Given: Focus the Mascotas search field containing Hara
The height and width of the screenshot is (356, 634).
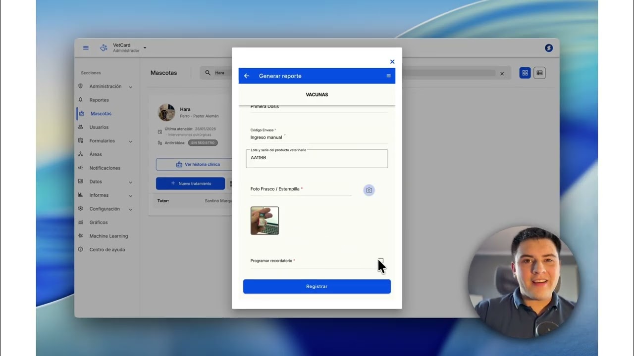Looking at the screenshot, I should point(355,73).
